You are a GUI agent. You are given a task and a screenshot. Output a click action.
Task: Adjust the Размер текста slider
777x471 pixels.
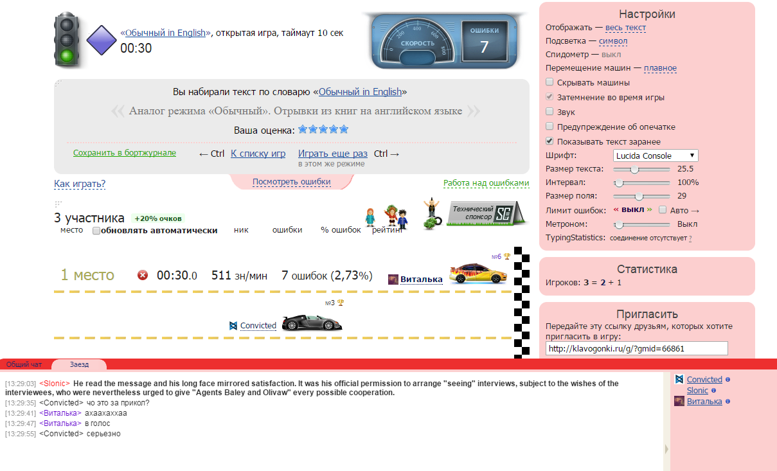[x=642, y=169]
